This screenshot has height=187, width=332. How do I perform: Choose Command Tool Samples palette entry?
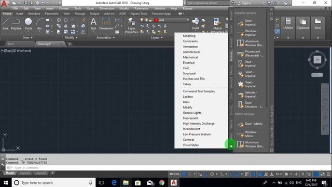199,91
